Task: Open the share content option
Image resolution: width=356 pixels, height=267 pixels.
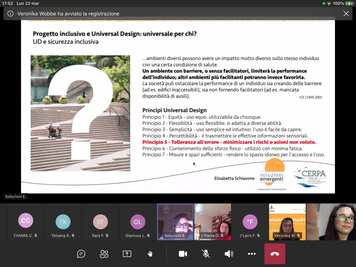Action: 127,254
